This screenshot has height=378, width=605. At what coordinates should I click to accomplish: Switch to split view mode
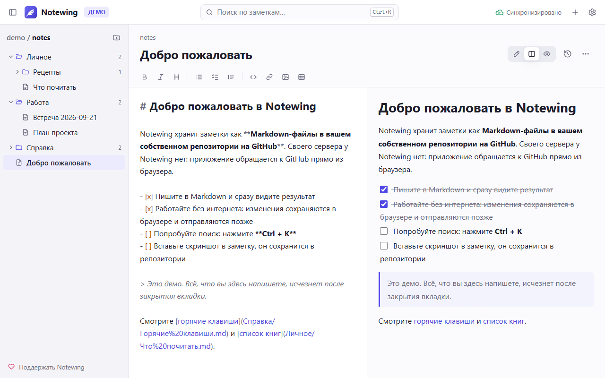(532, 54)
